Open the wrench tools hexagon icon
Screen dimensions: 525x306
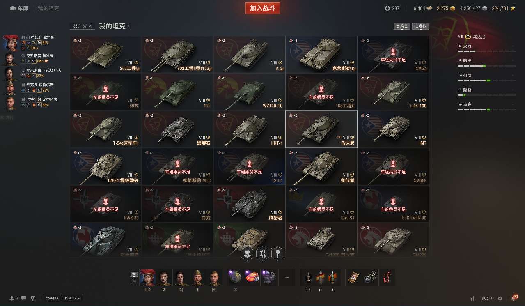click(262, 254)
